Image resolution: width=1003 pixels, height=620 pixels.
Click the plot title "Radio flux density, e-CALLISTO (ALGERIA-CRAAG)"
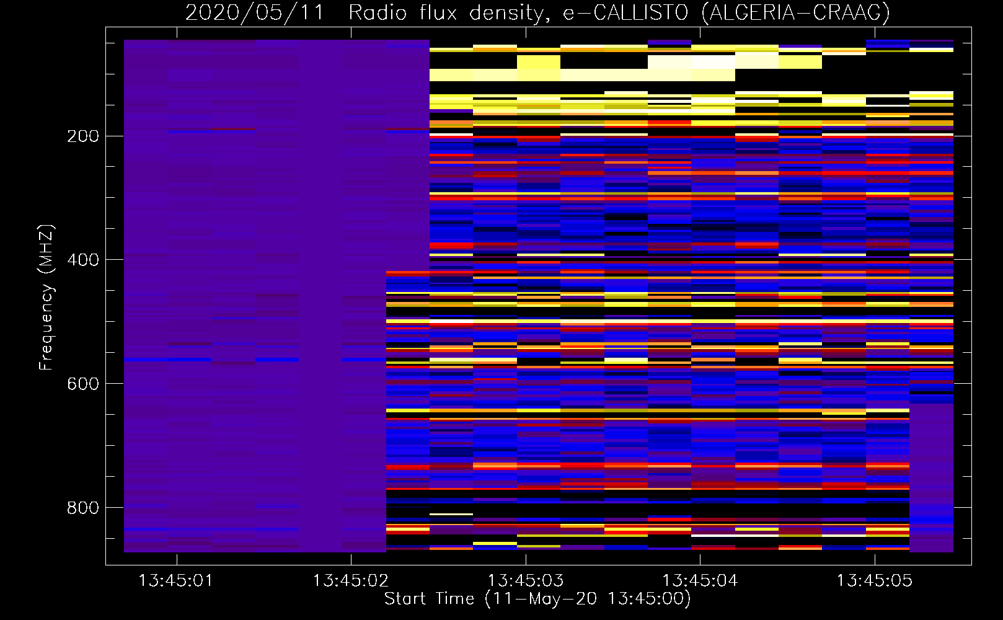click(619, 13)
